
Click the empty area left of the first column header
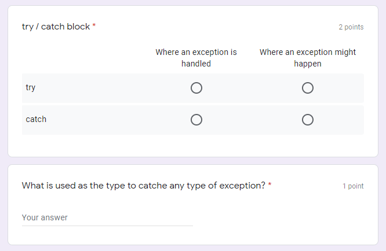(81, 58)
